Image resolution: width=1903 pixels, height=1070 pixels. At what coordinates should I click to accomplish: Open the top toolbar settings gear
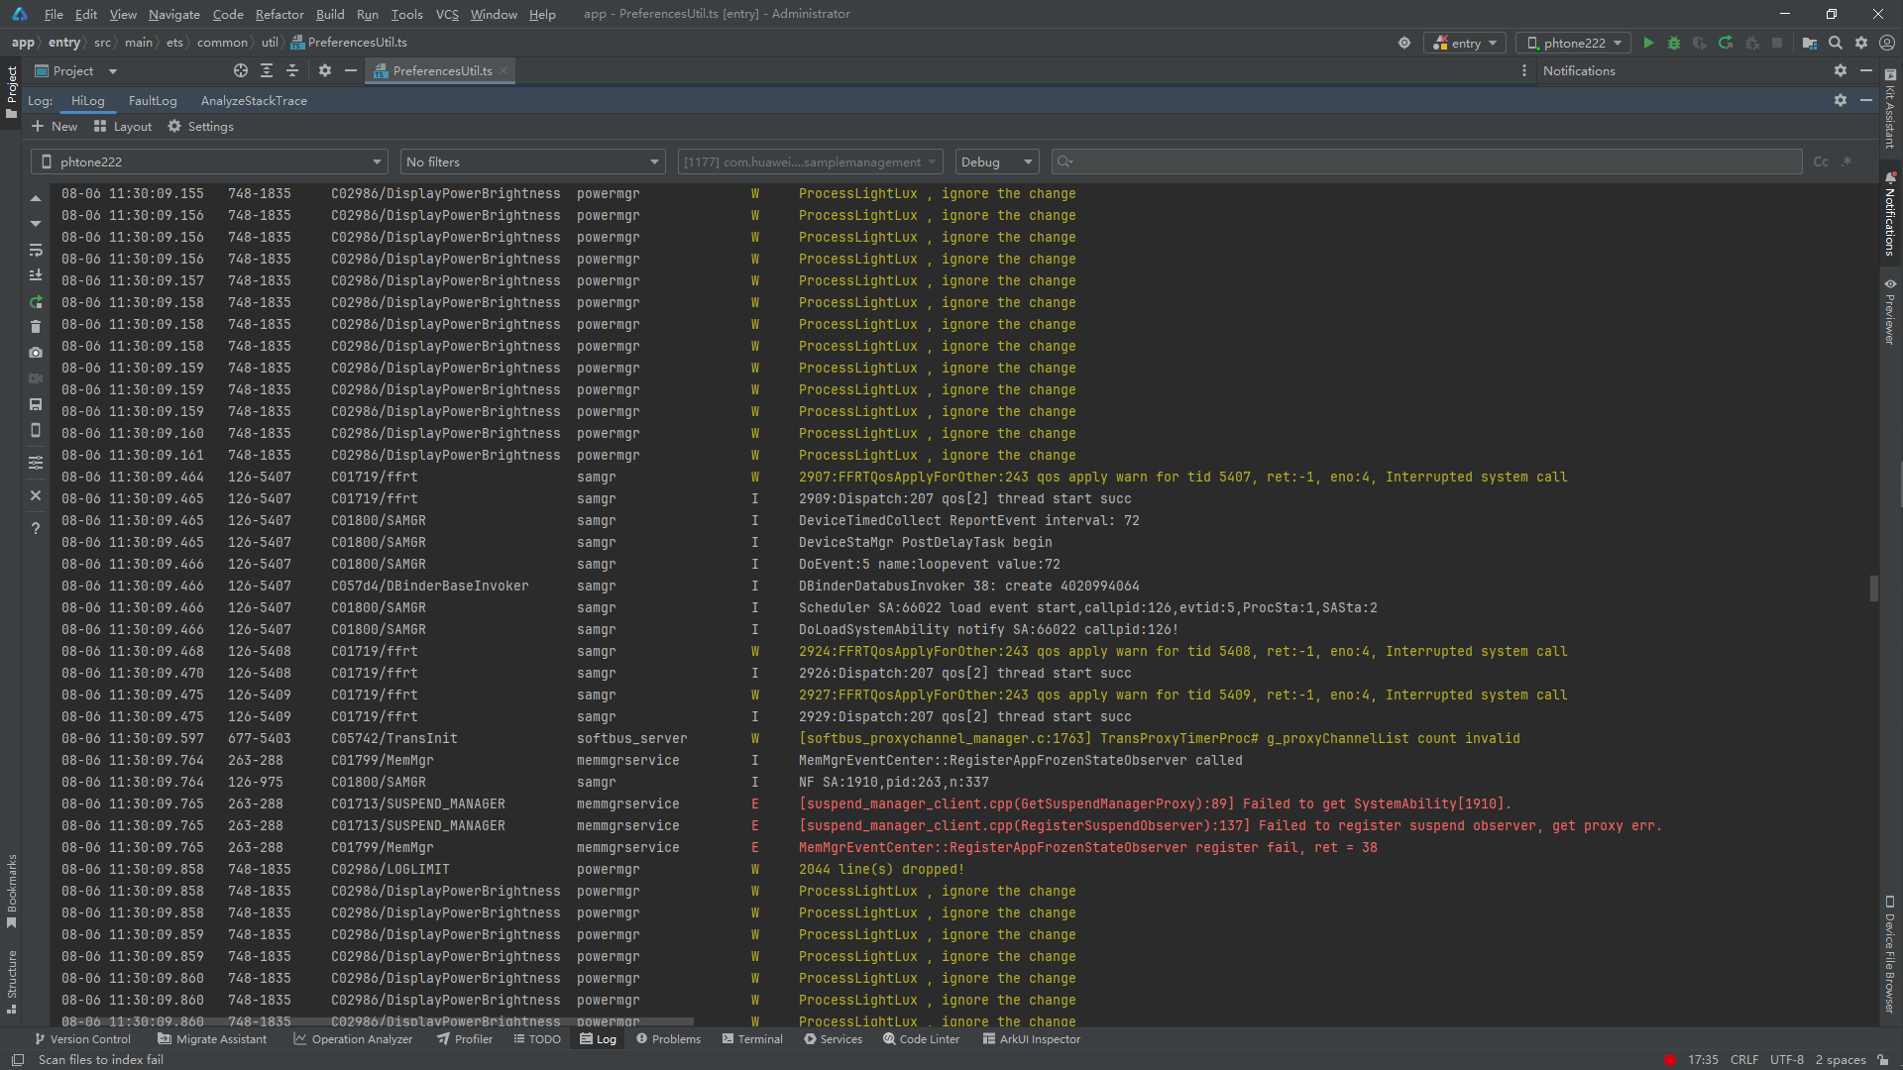click(1861, 43)
